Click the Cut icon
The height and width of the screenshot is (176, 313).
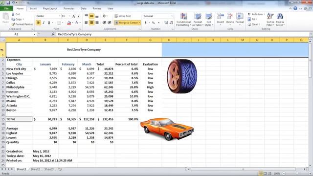13,14
